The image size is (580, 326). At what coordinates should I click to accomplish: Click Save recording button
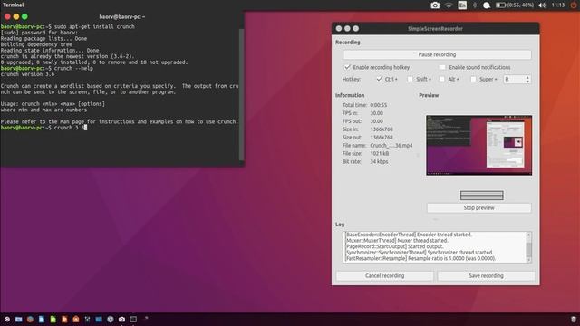pos(486,275)
